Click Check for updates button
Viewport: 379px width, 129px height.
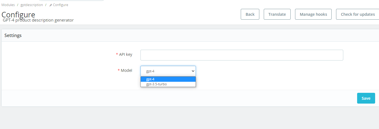click(x=357, y=14)
